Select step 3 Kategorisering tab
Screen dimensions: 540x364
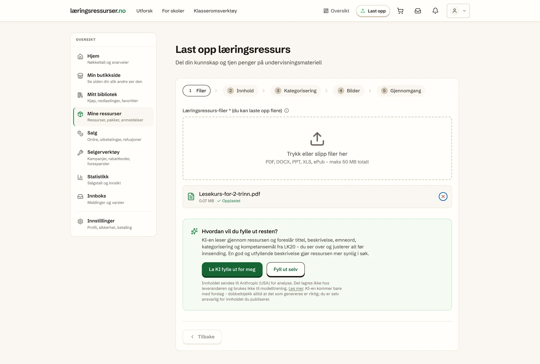click(x=296, y=91)
